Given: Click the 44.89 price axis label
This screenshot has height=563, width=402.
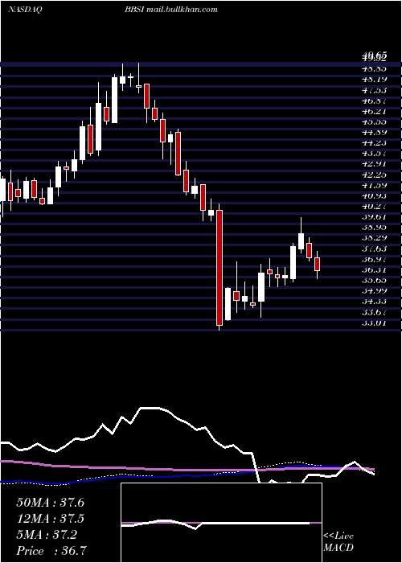Looking at the screenshot, I should pos(374,132).
